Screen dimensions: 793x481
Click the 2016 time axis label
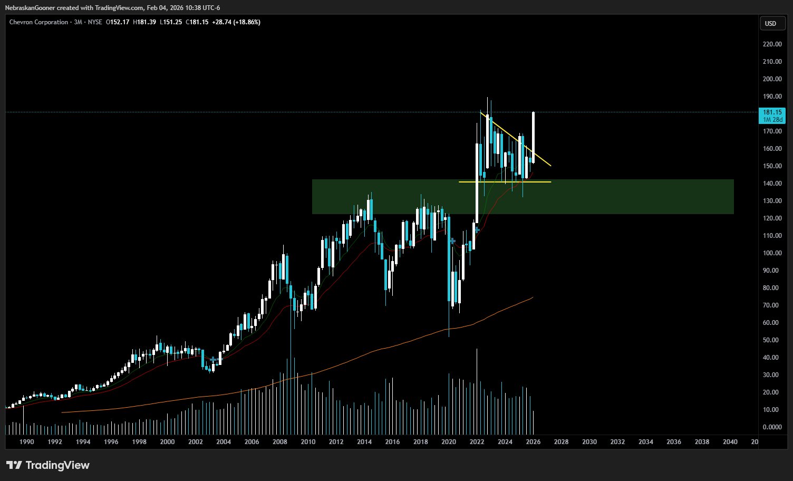(x=392, y=442)
